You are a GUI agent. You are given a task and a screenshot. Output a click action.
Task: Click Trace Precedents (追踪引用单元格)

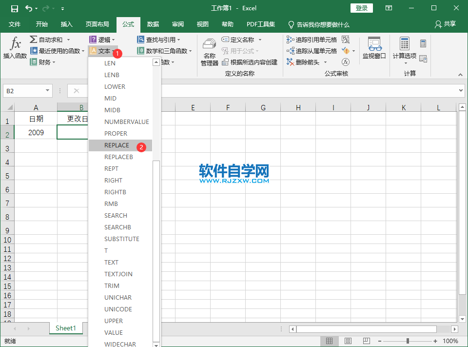(312, 40)
